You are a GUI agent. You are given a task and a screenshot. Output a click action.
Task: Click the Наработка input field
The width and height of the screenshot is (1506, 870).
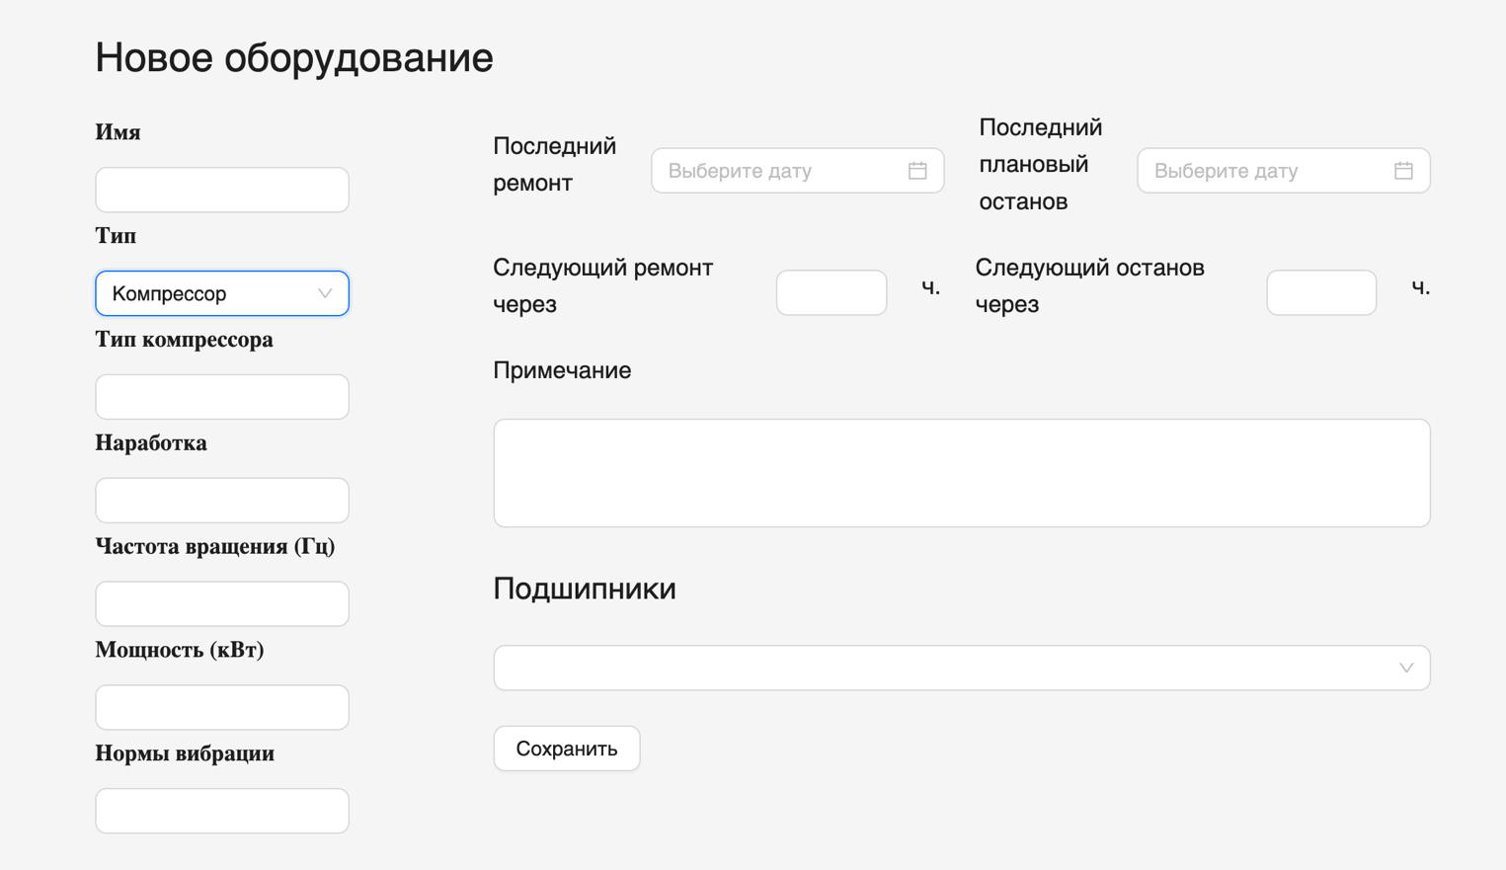coord(221,500)
